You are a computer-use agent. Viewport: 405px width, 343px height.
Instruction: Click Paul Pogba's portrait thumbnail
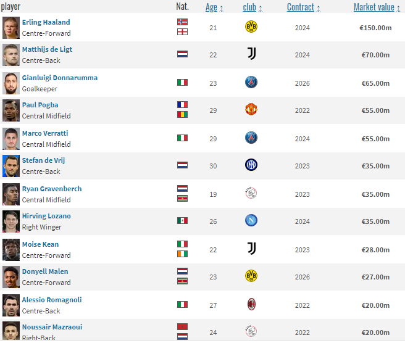10,110
